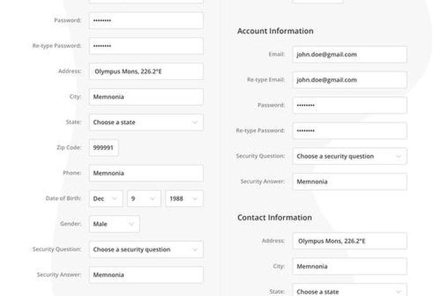Select the City field in the left form
441x296 pixels.
point(146,97)
